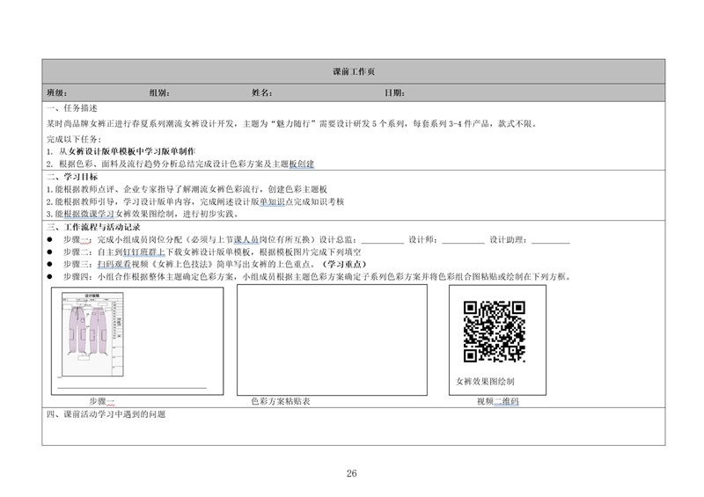The image size is (704, 497).
Task: Click the blank after 设计师
Action: click(x=464, y=240)
